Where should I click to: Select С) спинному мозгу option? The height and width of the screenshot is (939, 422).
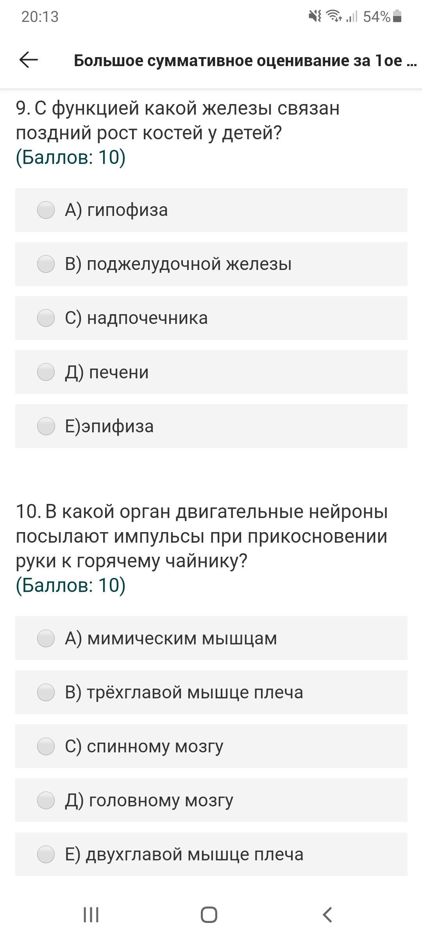click(x=46, y=746)
